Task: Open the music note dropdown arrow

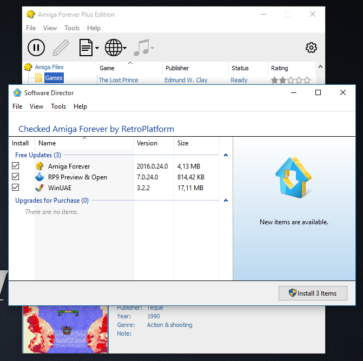Action: click(x=153, y=48)
